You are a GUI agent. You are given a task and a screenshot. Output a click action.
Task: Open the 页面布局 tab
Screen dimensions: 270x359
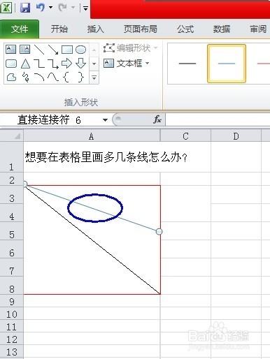click(x=140, y=29)
